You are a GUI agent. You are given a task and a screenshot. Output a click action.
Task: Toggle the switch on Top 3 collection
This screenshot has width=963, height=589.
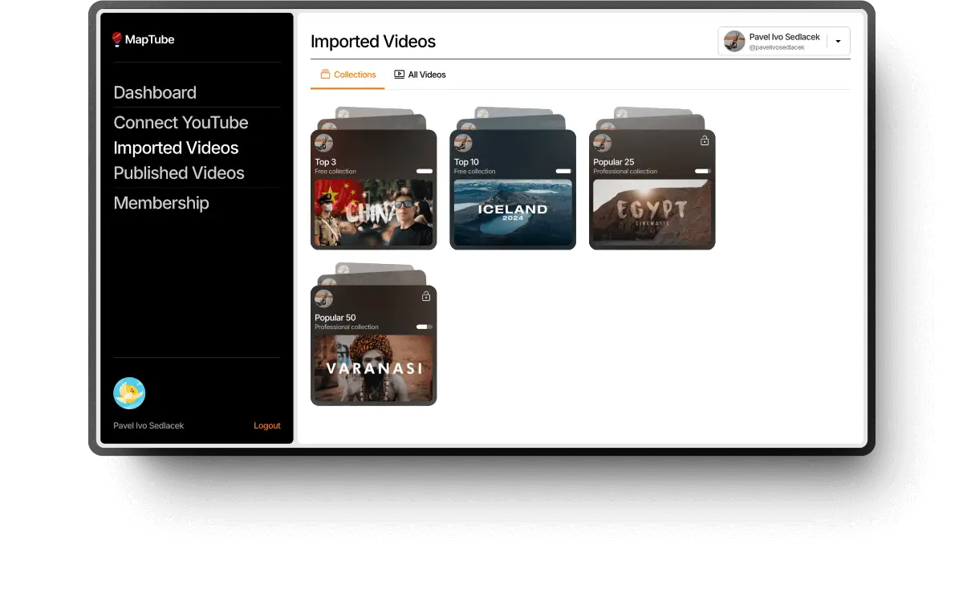[x=425, y=170]
